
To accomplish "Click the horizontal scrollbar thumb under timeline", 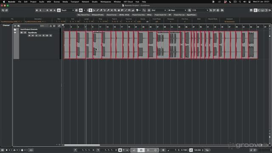I will [x=82, y=145].
